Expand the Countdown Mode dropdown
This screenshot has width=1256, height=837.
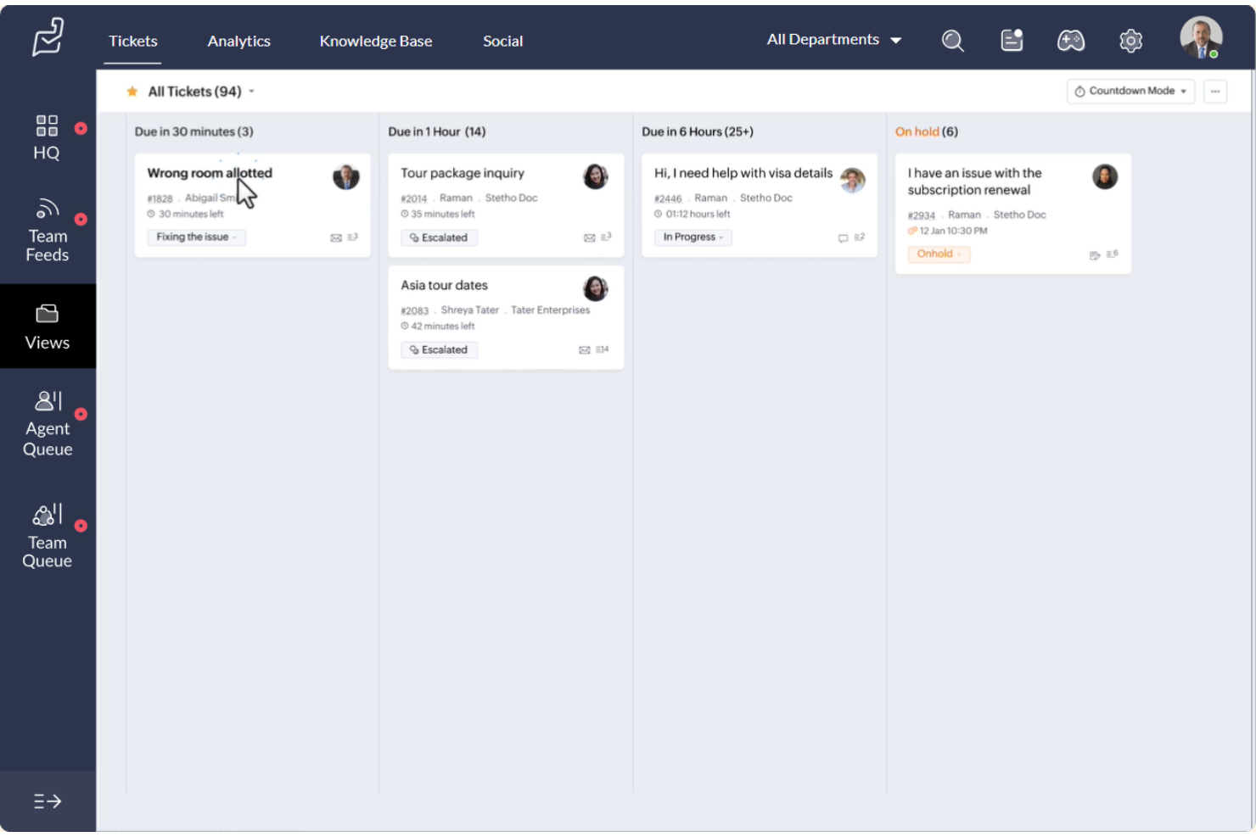pyautogui.click(x=1130, y=91)
